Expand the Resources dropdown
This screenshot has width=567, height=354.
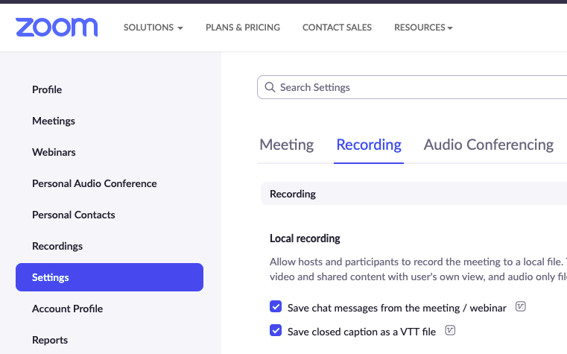tap(423, 28)
